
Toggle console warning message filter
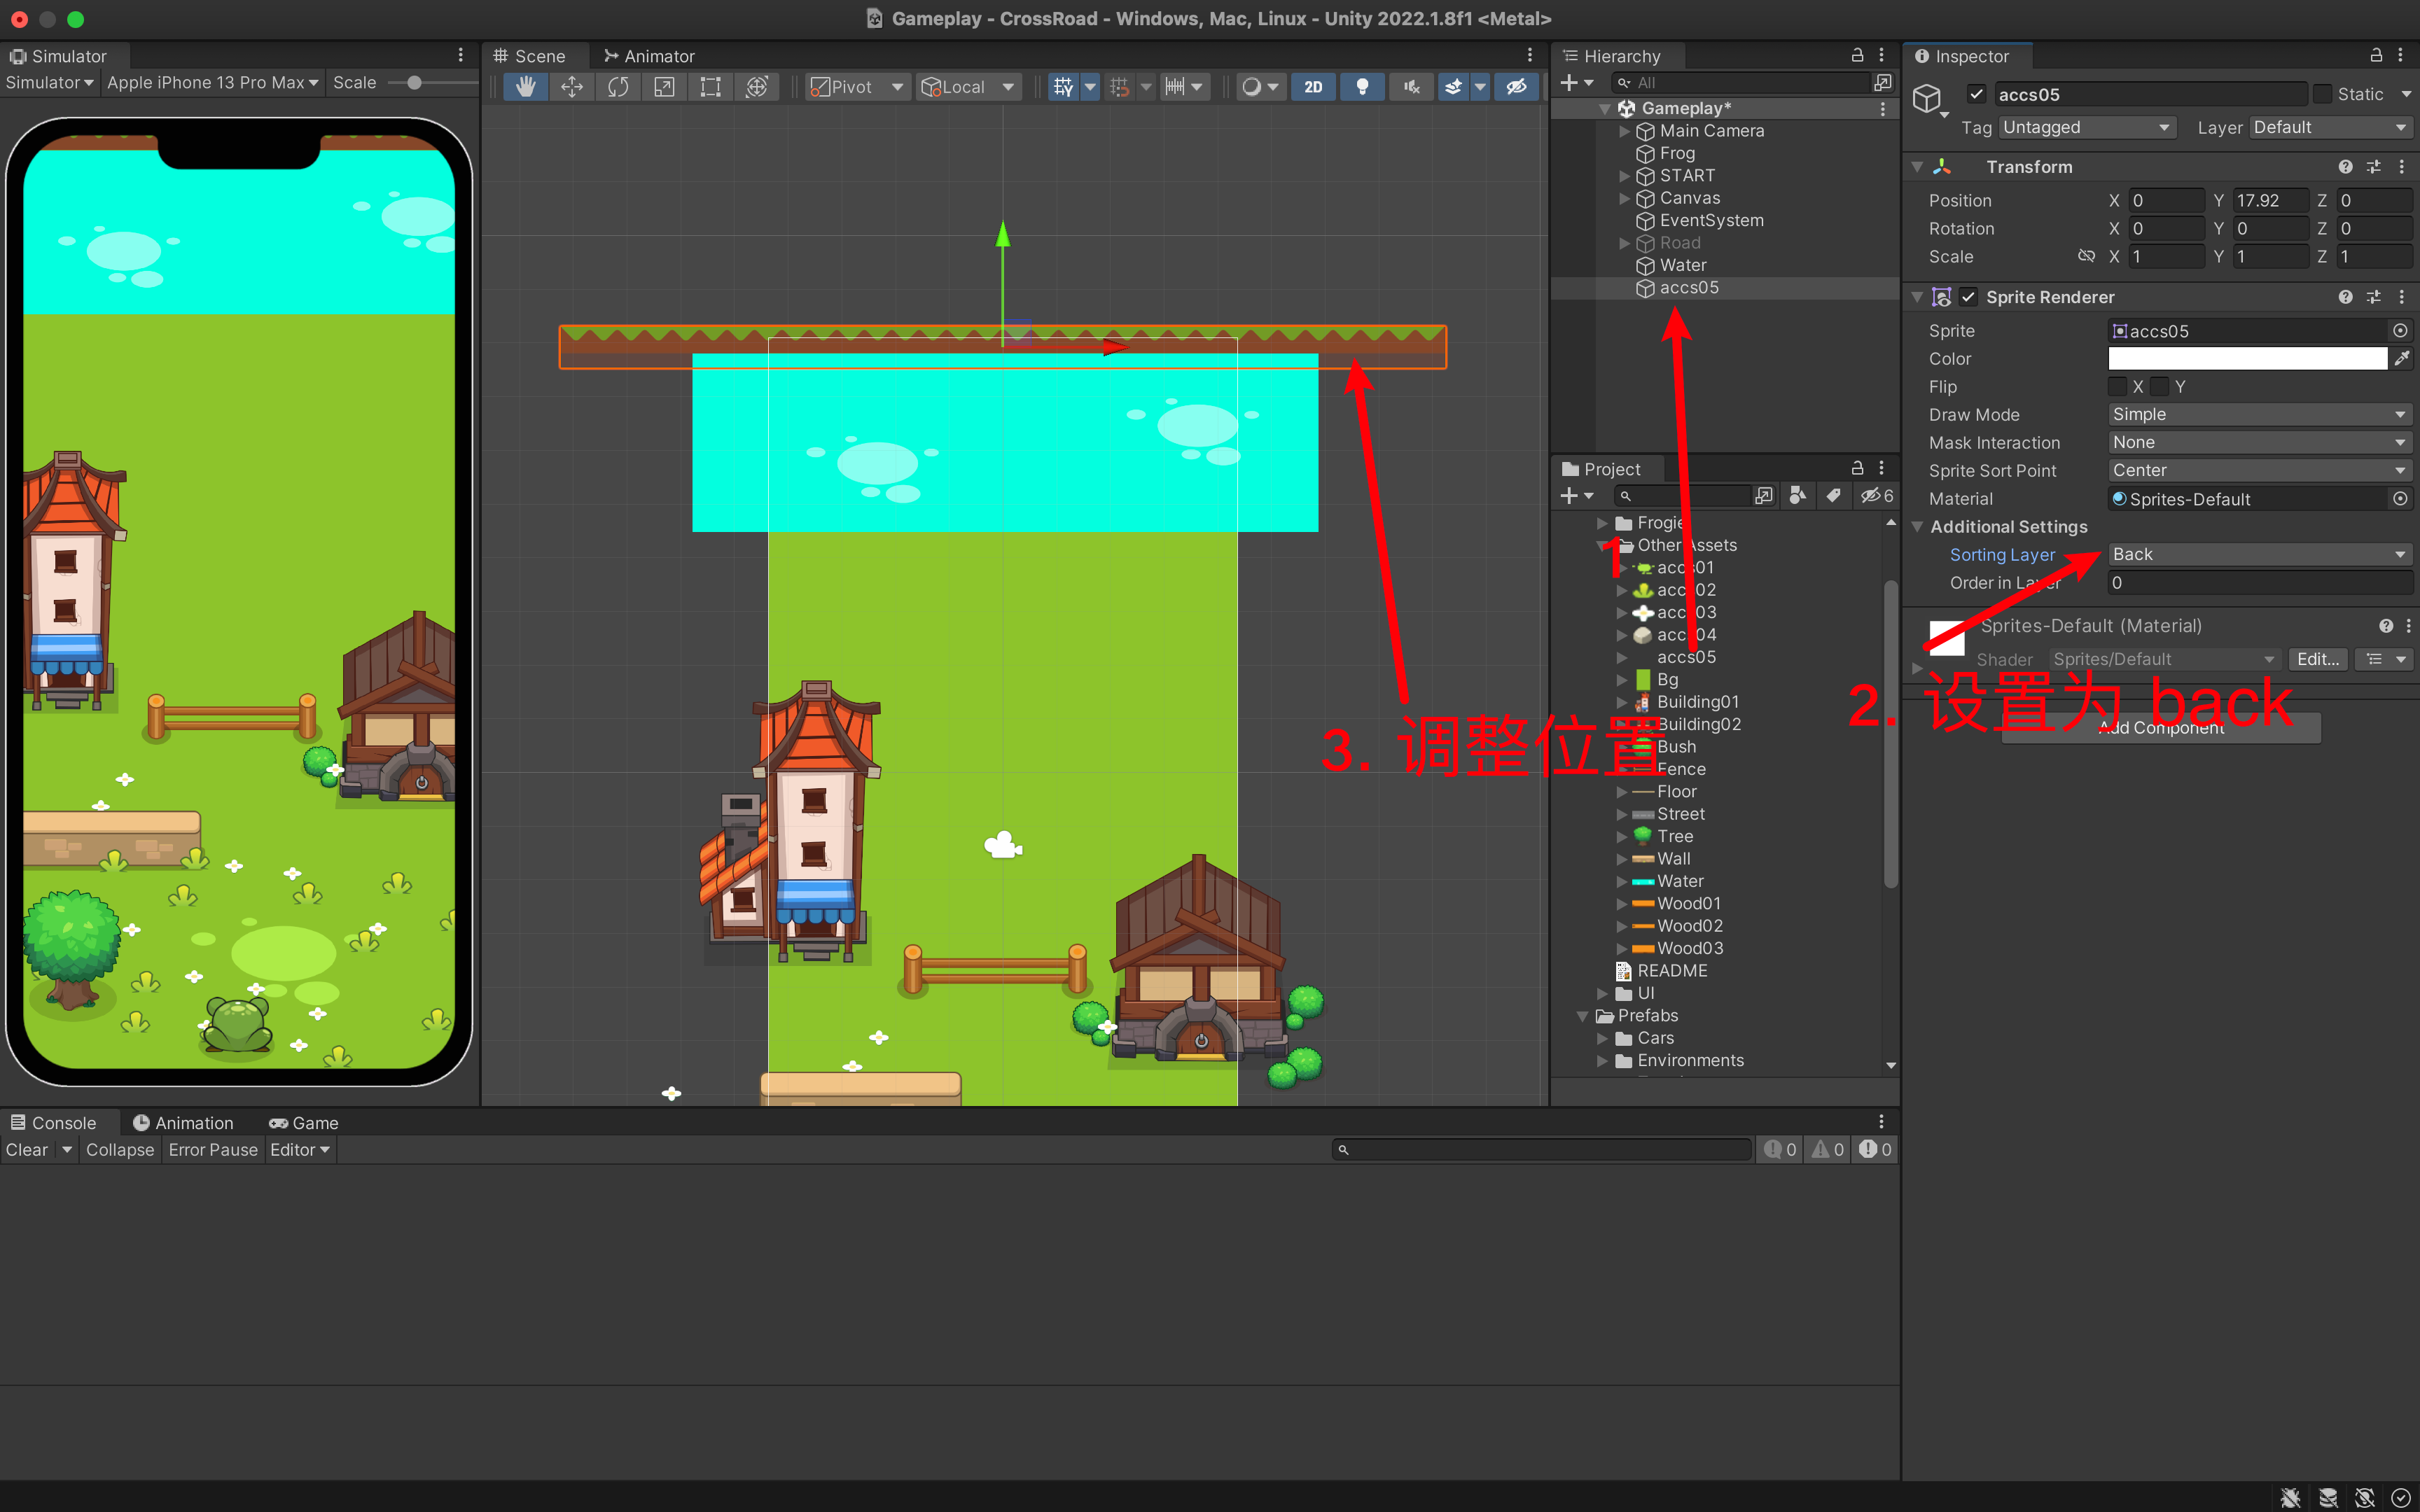[x=1828, y=1150]
